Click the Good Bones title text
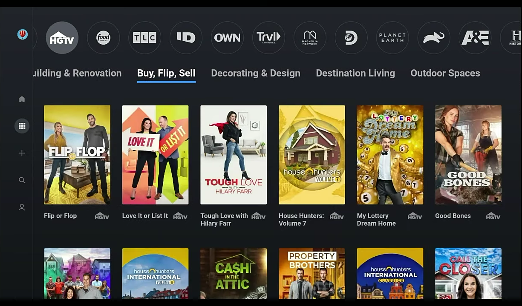This screenshot has height=306, width=522. point(453,216)
